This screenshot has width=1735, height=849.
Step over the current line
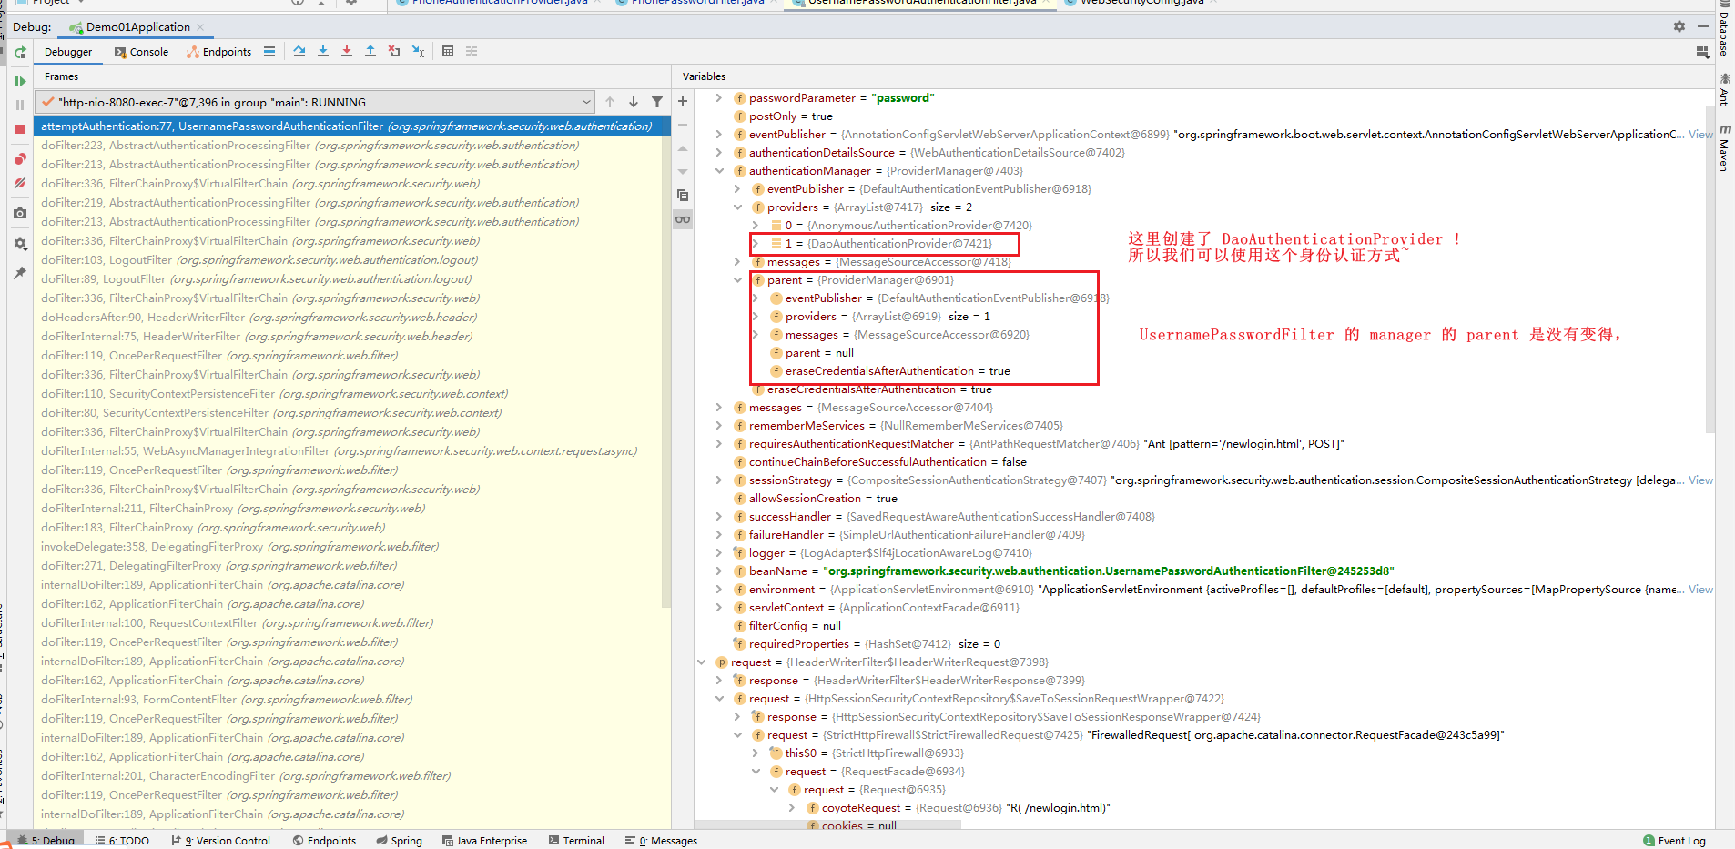point(299,51)
